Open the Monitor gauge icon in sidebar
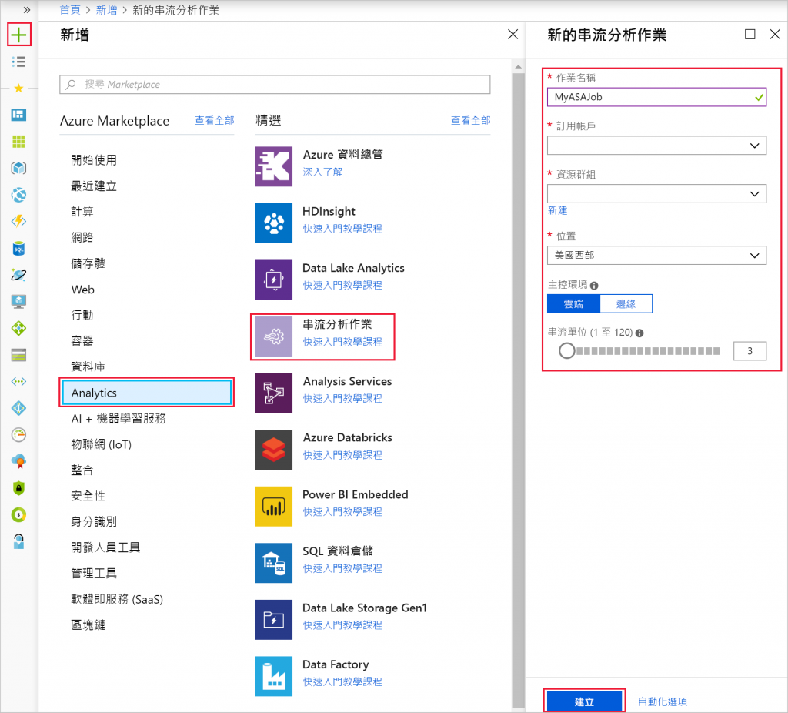Image resolution: width=788 pixels, height=713 pixels. coord(18,435)
